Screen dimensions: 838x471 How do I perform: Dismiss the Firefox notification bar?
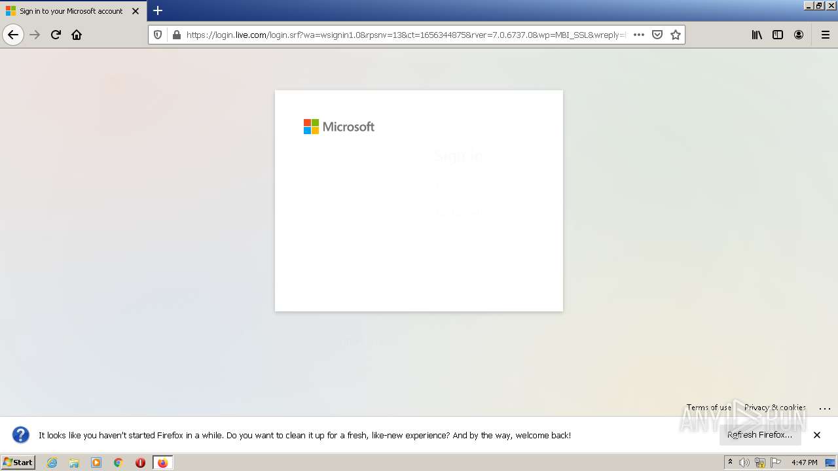817,435
